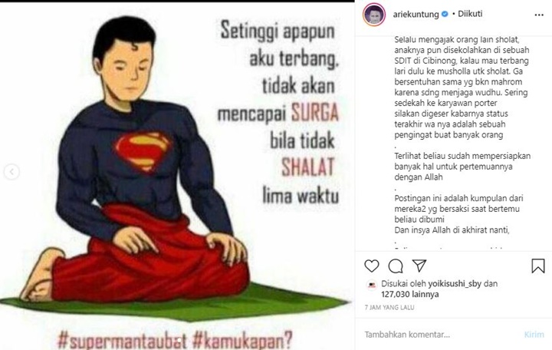Select the carousel indicator dot under image
The image size is (552, 350).
pos(178,341)
